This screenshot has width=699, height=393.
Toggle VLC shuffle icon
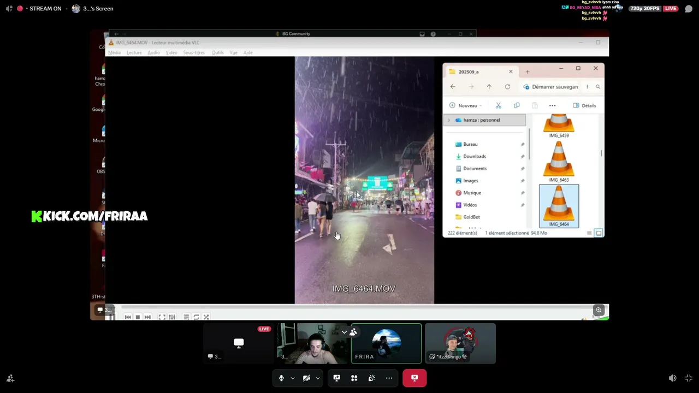[x=206, y=317]
